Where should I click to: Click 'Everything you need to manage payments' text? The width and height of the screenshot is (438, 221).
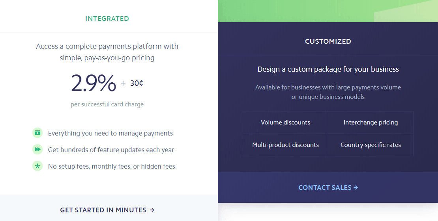(x=110, y=134)
